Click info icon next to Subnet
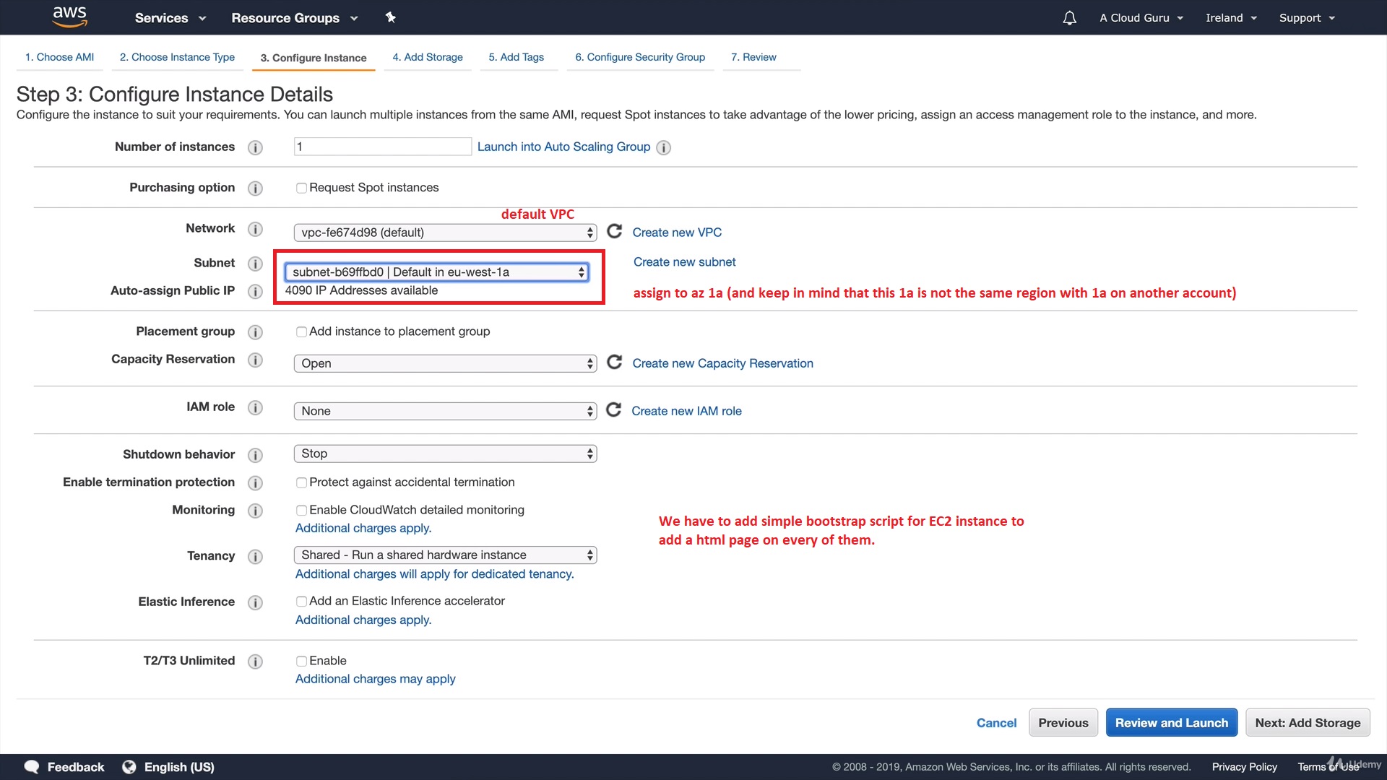 [x=255, y=264]
